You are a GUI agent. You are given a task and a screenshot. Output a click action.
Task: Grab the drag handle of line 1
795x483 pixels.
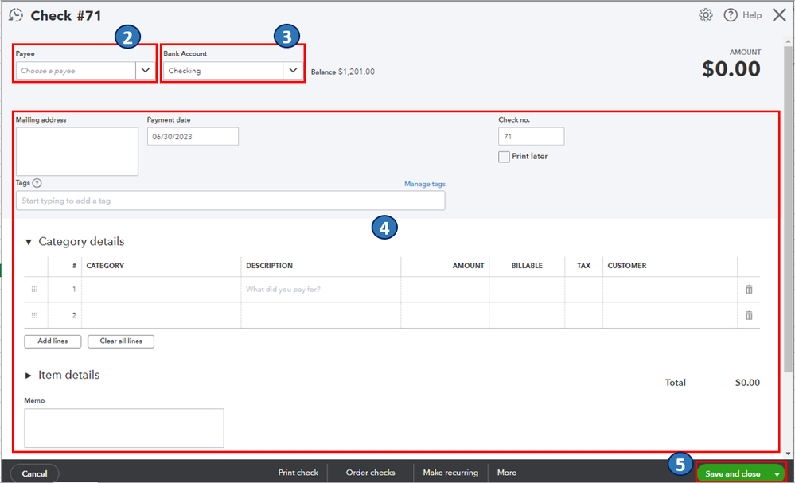click(x=34, y=290)
